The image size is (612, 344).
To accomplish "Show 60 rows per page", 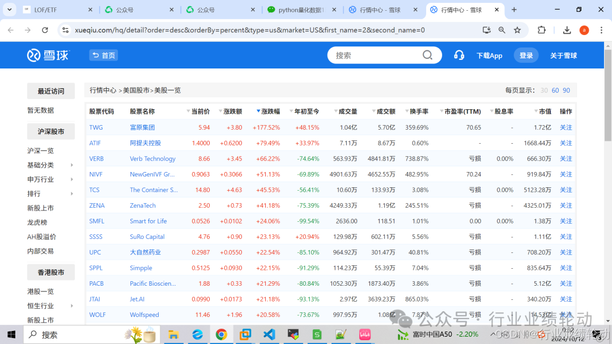I will click(555, 91).
